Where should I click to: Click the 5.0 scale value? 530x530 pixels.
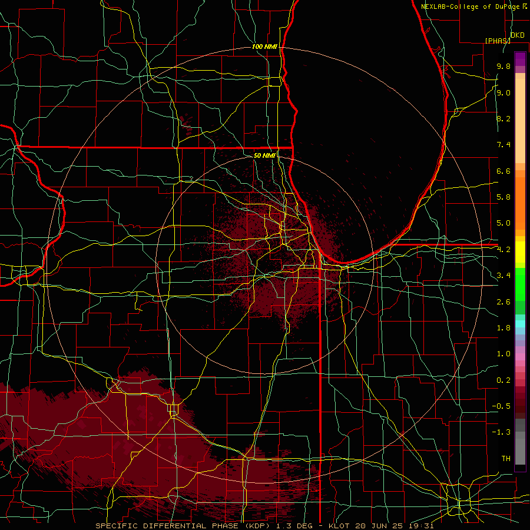click(503, 223)
